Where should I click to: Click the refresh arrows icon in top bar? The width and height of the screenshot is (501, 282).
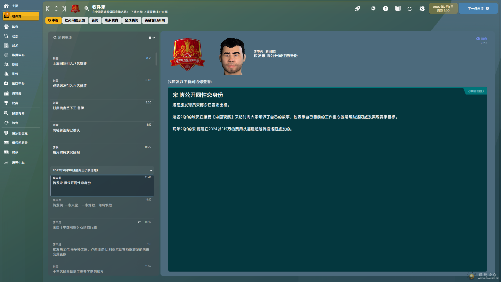point(409,9)
